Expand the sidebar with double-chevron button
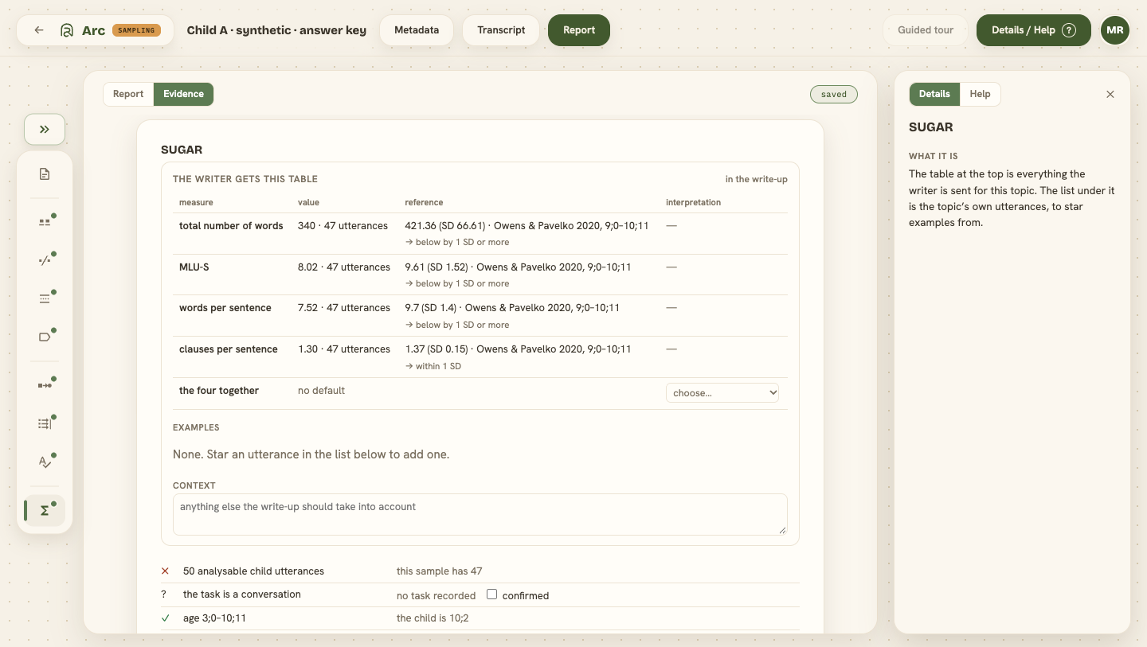Screen dimensions: 1147x647 pos(45,129)
